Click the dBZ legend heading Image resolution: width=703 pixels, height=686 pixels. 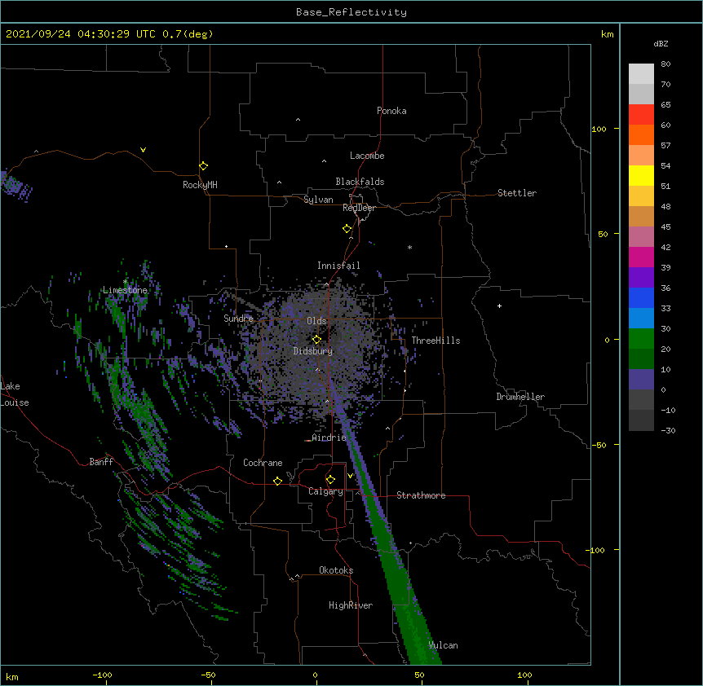point(661,44)
